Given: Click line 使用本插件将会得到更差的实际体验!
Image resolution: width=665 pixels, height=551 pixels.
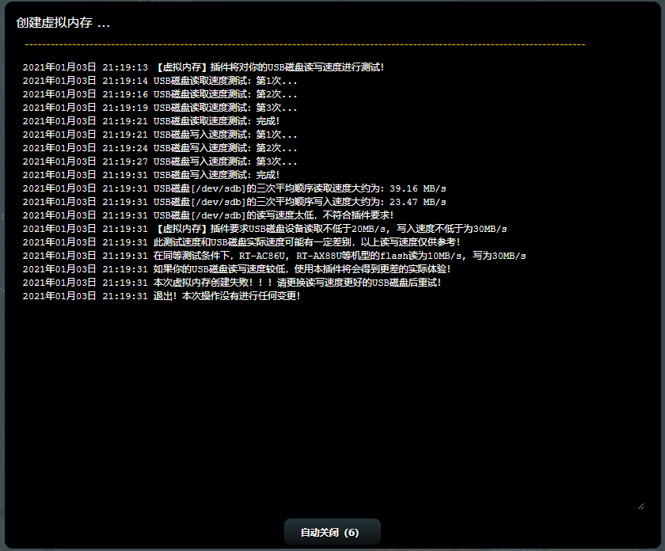Looking at the screenshot, I should tap(237, 269).
